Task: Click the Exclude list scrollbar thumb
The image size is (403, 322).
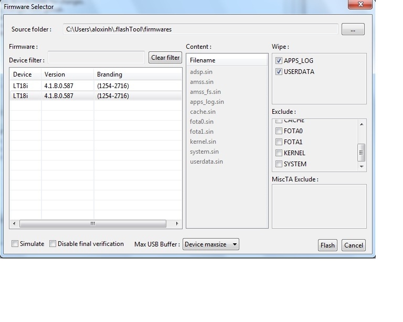Action: [362, 153]
